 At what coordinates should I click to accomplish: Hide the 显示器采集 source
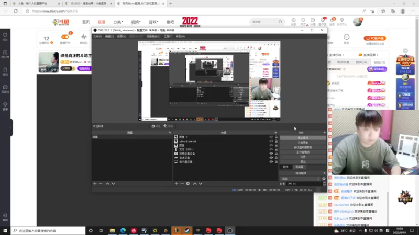(271, 162)
